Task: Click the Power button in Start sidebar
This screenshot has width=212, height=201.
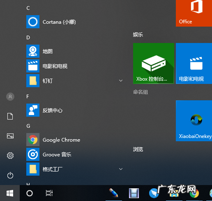Action: click(x=10, y=175)
